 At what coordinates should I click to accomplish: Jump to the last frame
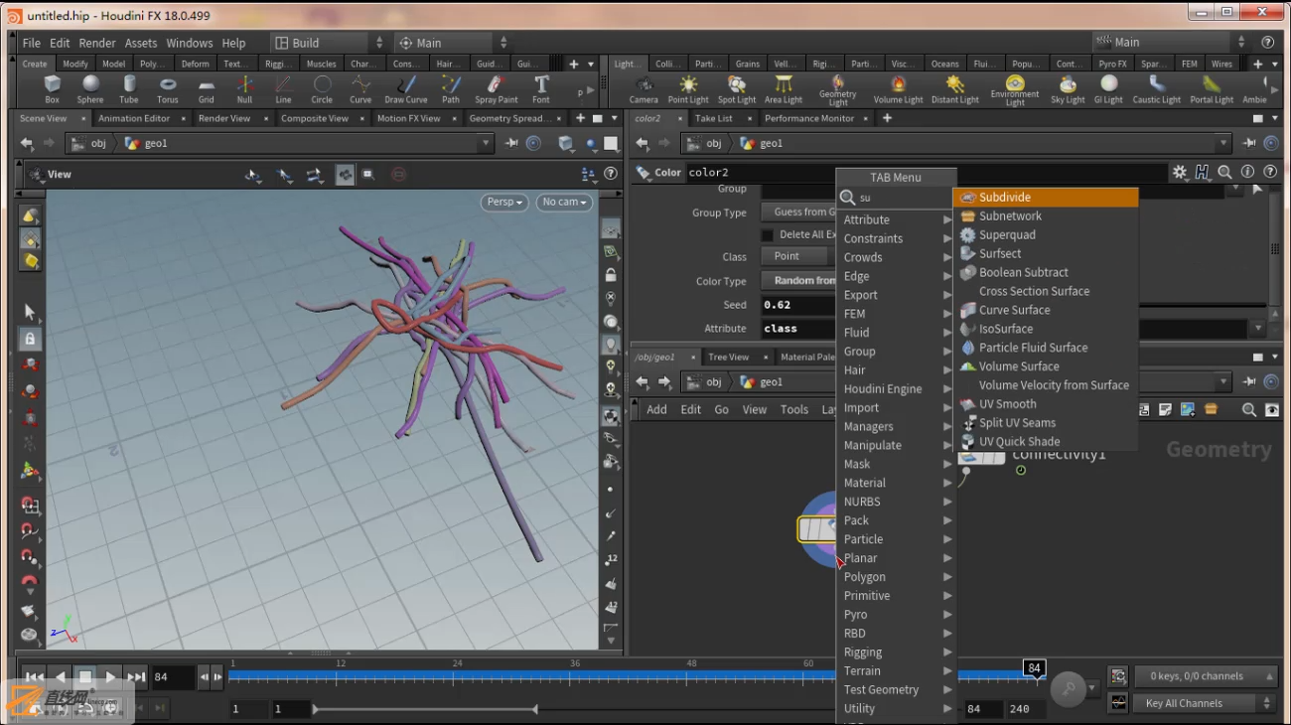(136, 677)
